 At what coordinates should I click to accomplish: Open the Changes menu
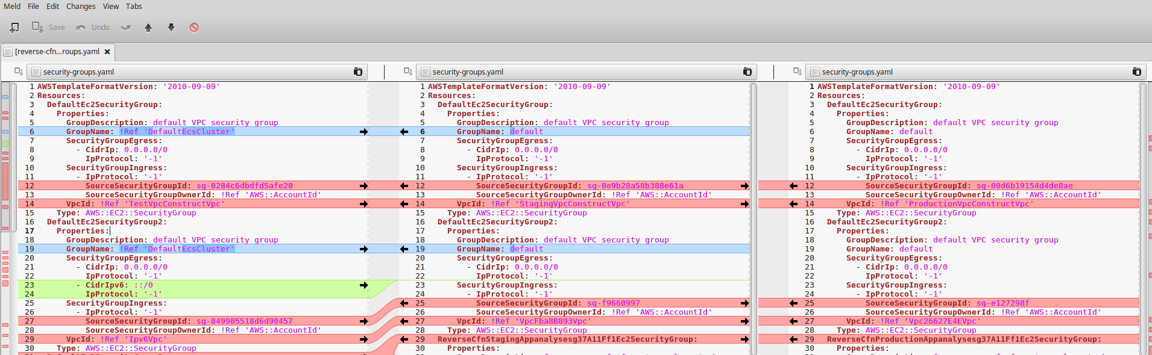click(81, 6)
